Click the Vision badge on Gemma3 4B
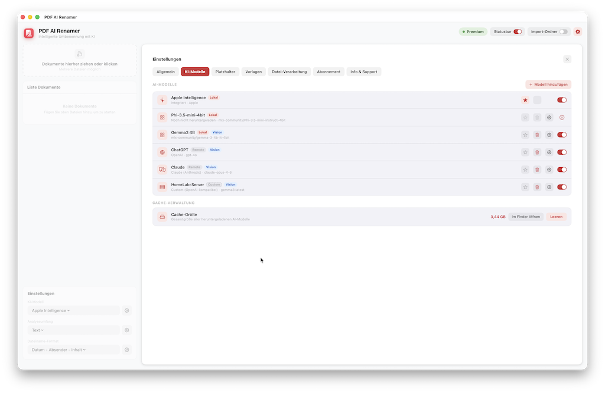Screen dimensions: 605x393 [x=217, y=132]
